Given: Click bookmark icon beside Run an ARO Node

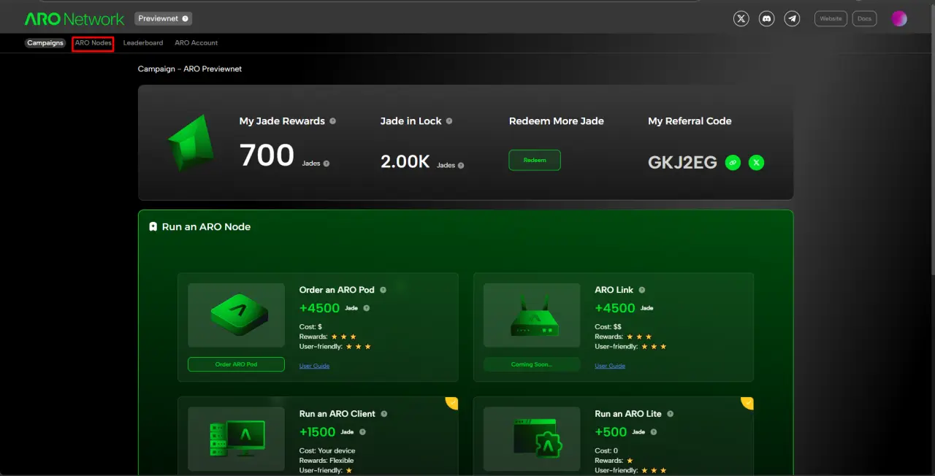Looking at the screenshot, I should pos(153,227).
